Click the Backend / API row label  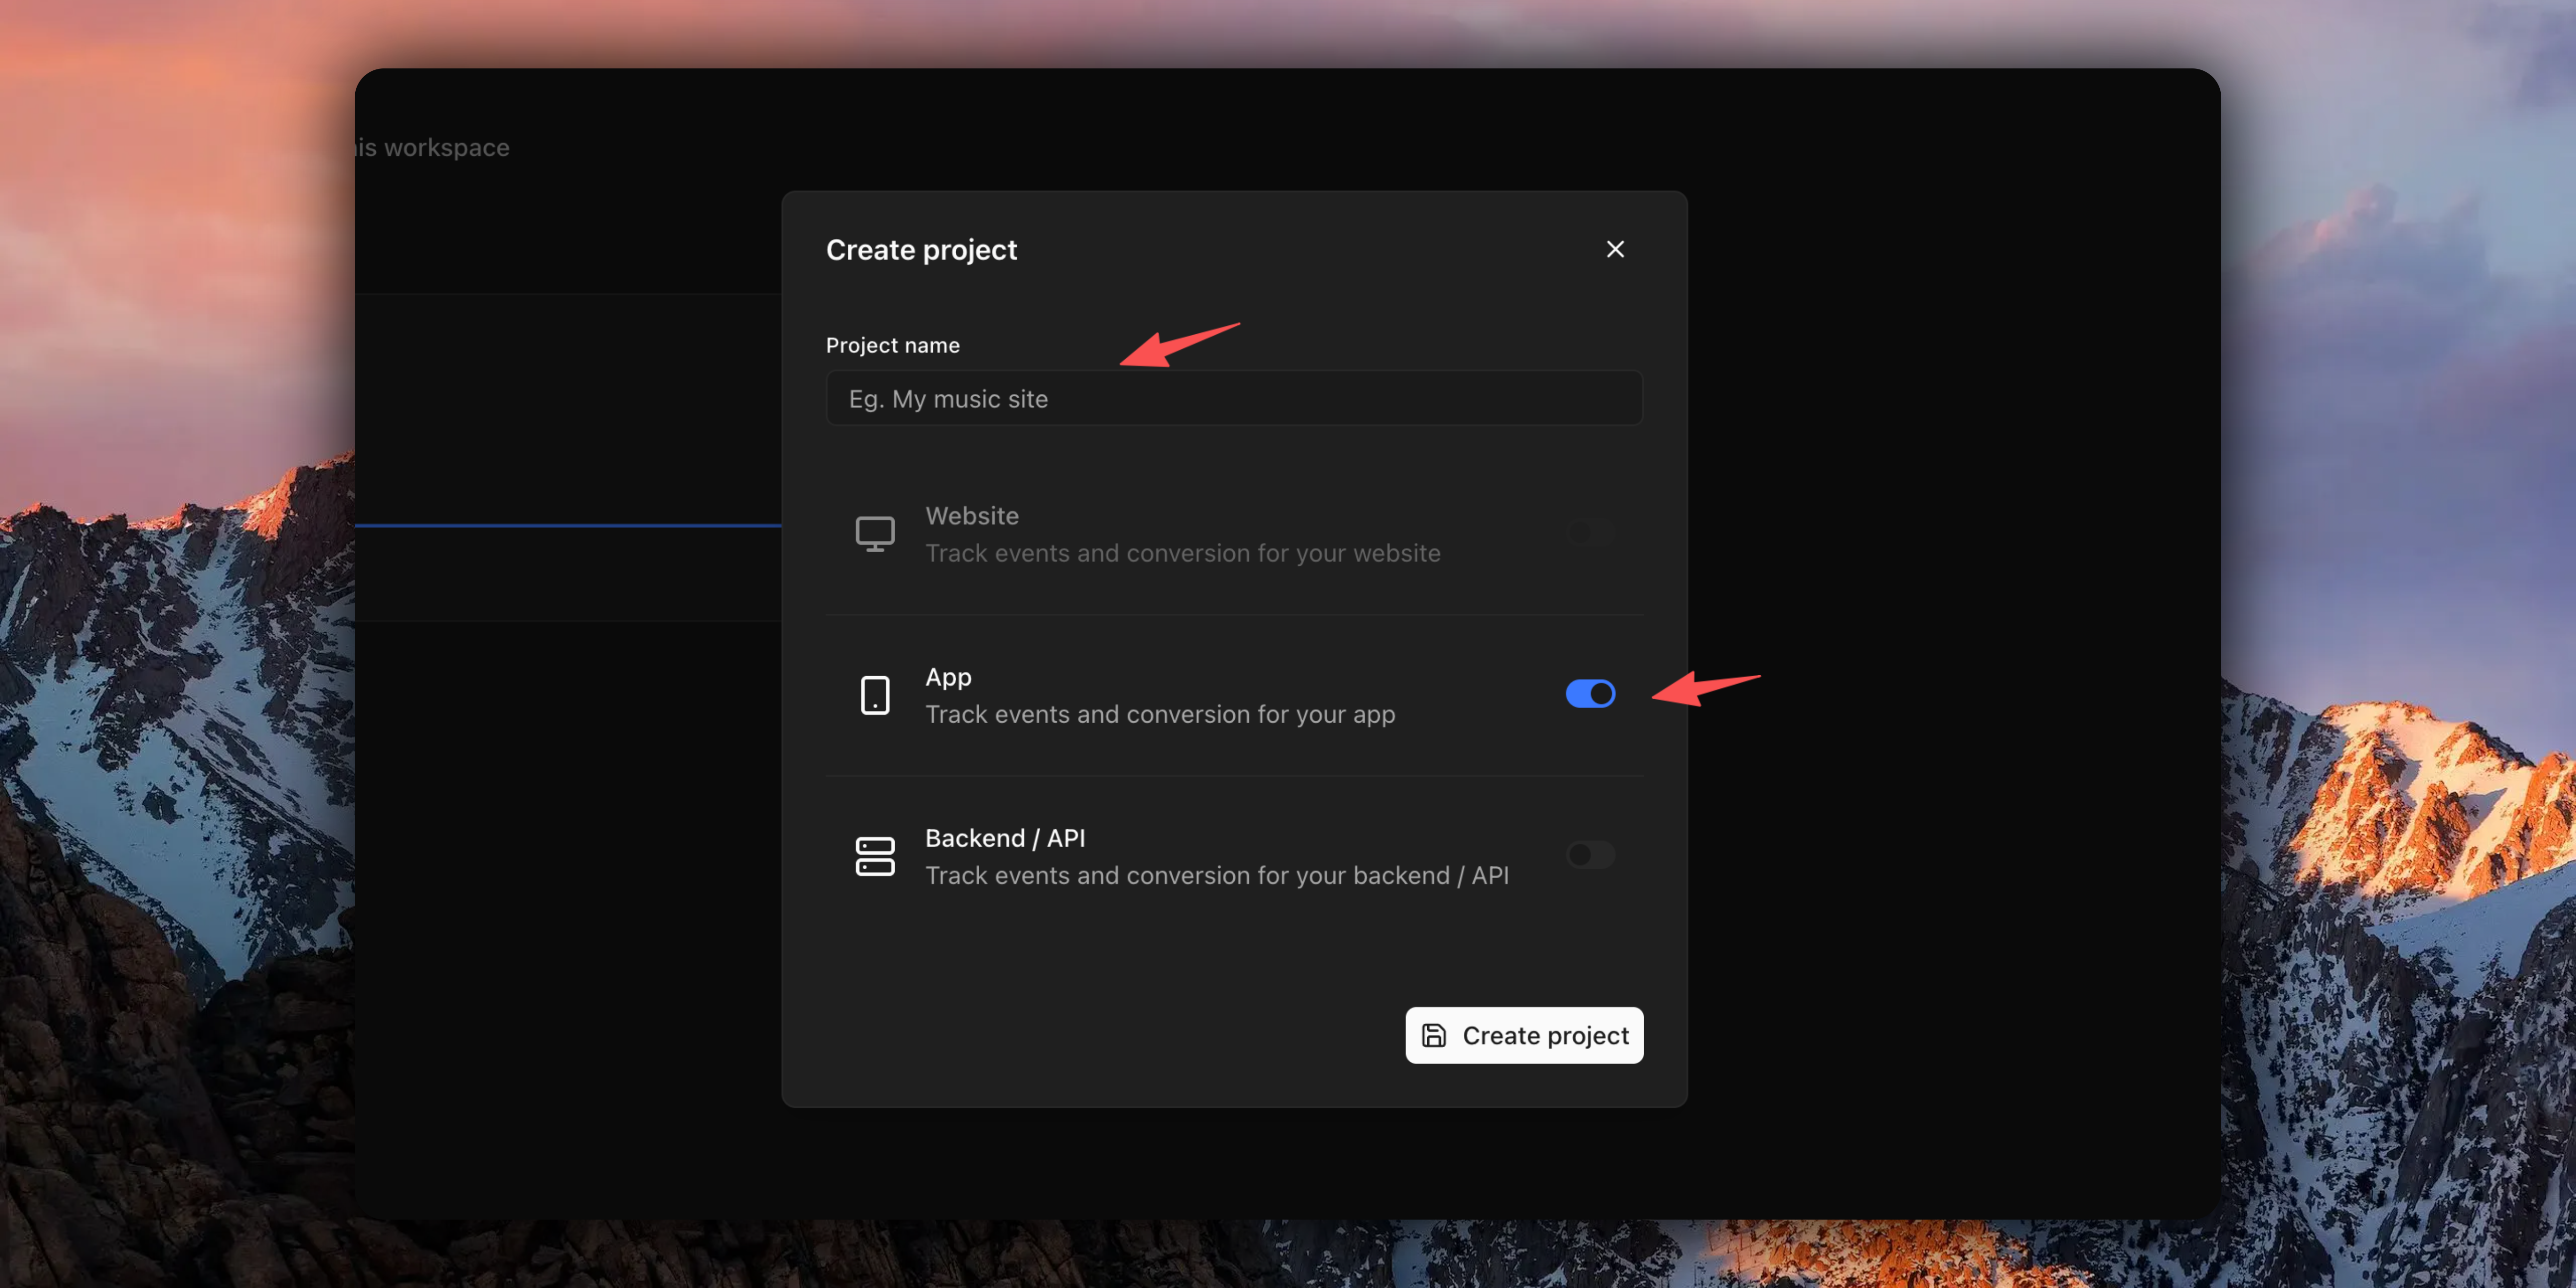pos(1005,838)
